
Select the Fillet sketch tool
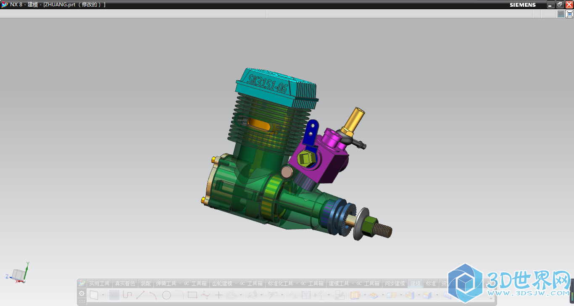(x=179, y=295)
